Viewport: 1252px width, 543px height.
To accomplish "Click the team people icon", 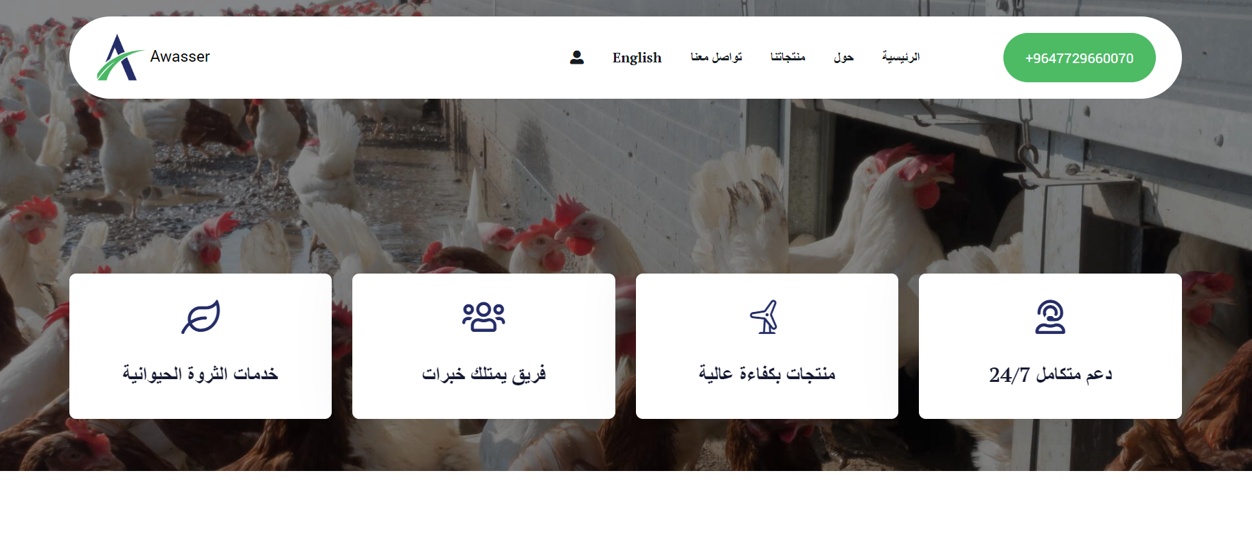I will tap(483, 317).
